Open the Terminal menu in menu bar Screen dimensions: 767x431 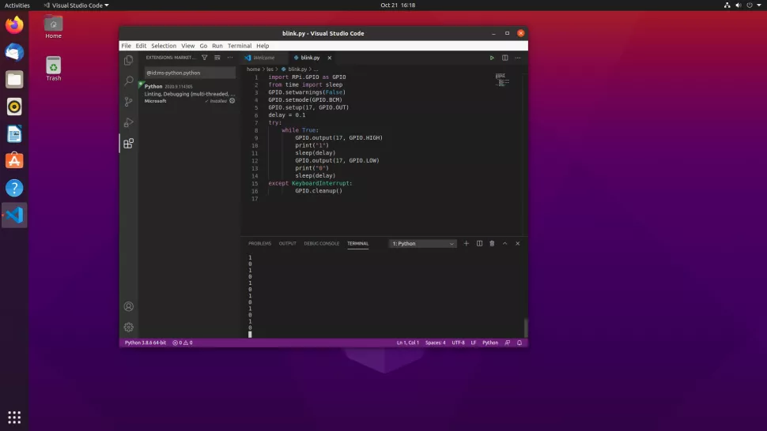240,46
